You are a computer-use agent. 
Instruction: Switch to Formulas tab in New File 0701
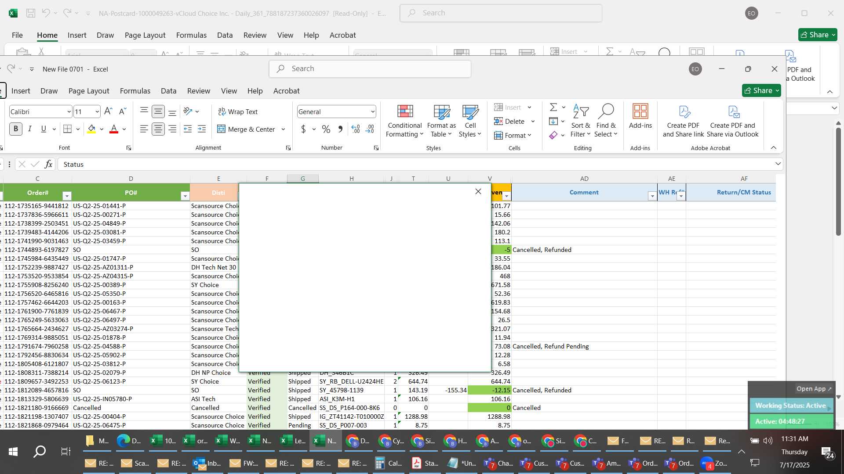click(135, 91)
